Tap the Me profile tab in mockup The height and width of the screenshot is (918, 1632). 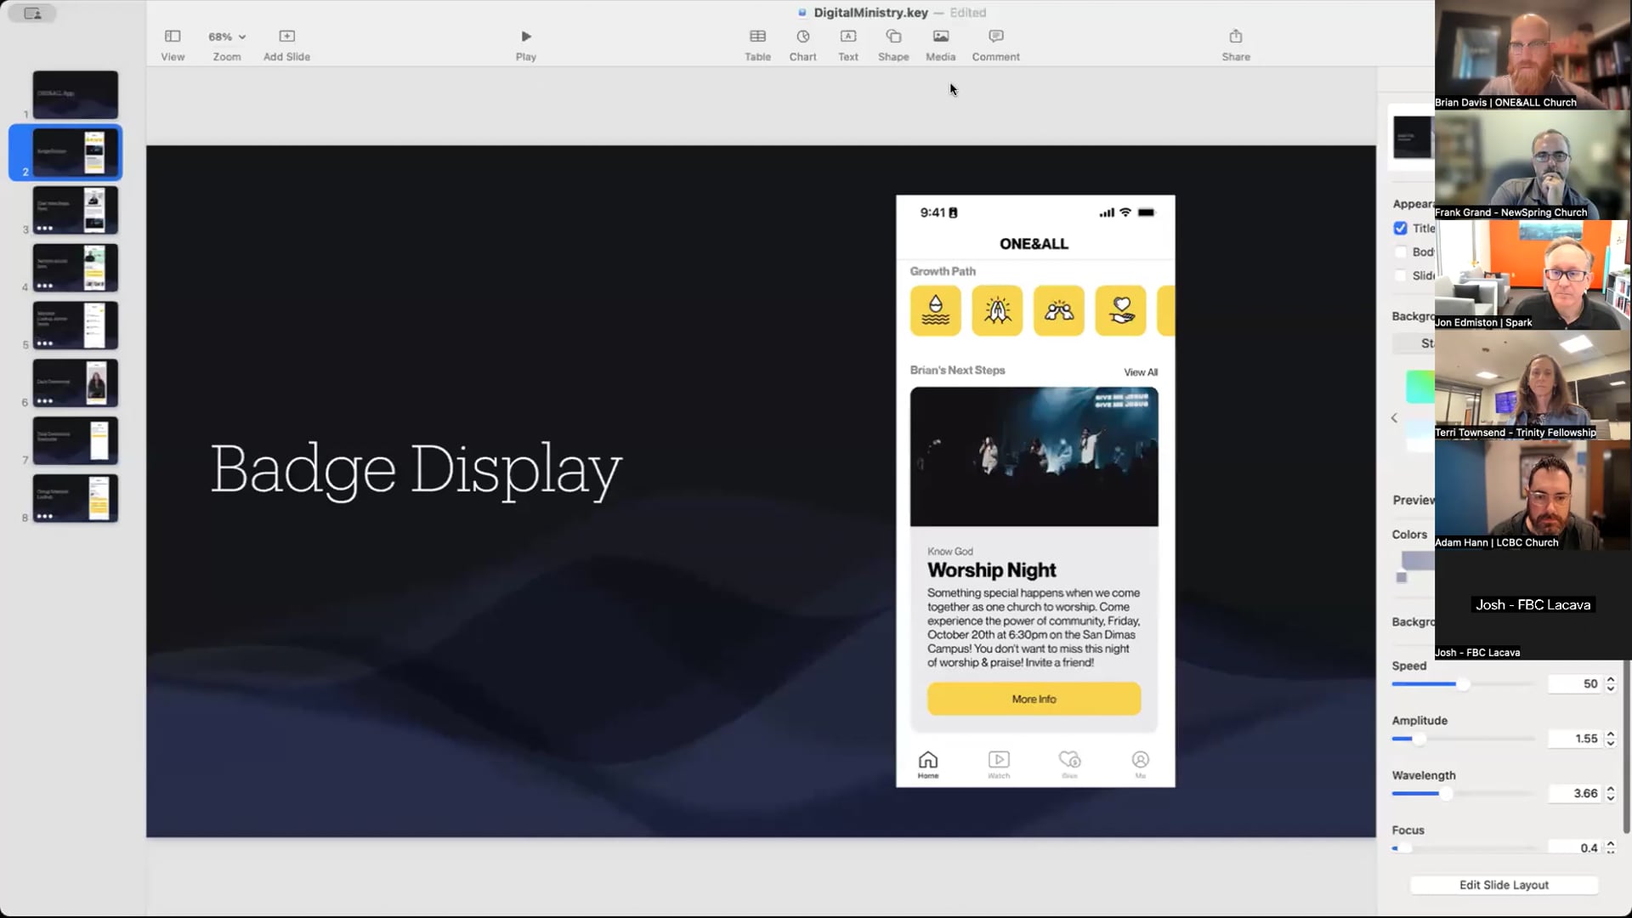tap(1140, 764)
